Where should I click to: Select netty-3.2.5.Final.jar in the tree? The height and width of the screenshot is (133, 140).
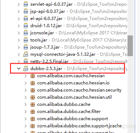tap(49, 61)
